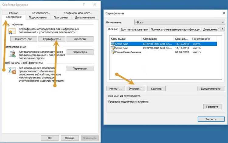Click the web feeds RSS icon
This screenshot has height=143, width=228.
pyautogui.click(x=12, y=70)
